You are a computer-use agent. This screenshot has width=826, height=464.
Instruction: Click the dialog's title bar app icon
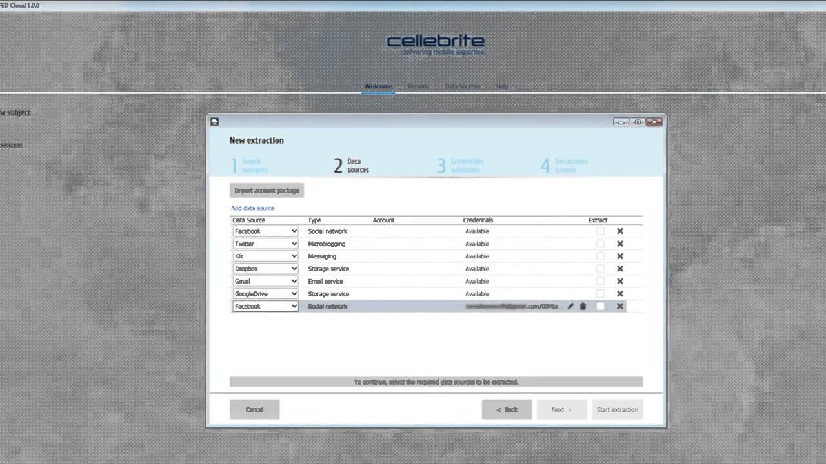[x=215, y=122]
